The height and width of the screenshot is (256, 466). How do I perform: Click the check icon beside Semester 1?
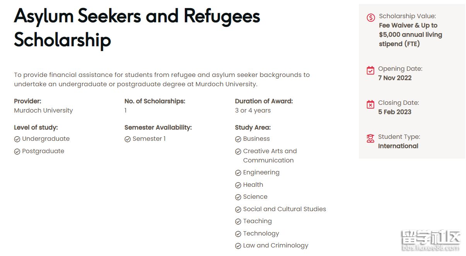[x=128, y=139]
